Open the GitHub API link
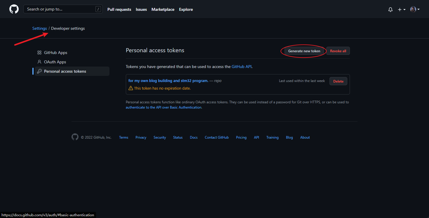The height and width of the screenshot is (218, 429). click(241, 67)
